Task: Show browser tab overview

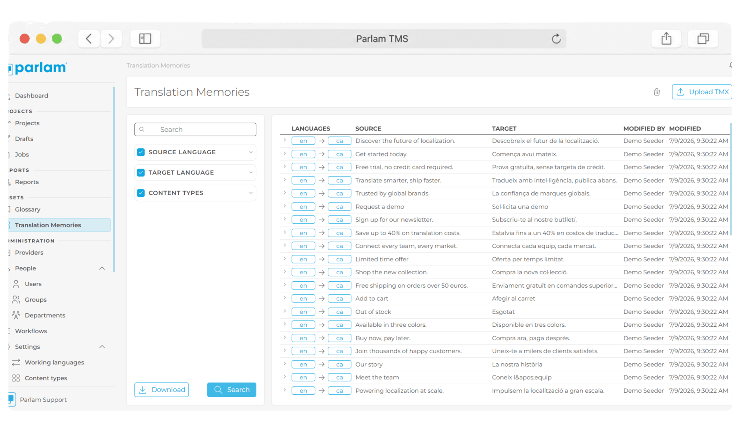Action: [703, 39]
